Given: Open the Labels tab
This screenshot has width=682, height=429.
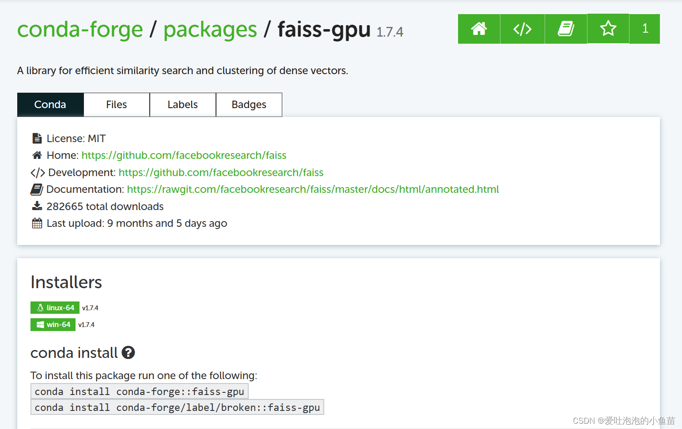Looking at the screenshot, I should [x=183, y=105].
